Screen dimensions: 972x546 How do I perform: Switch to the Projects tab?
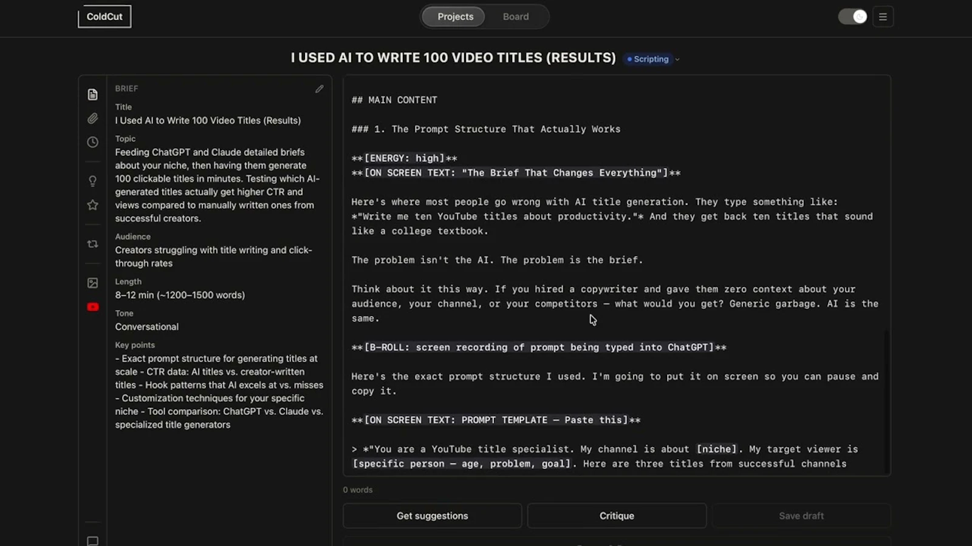coord(455,16)
